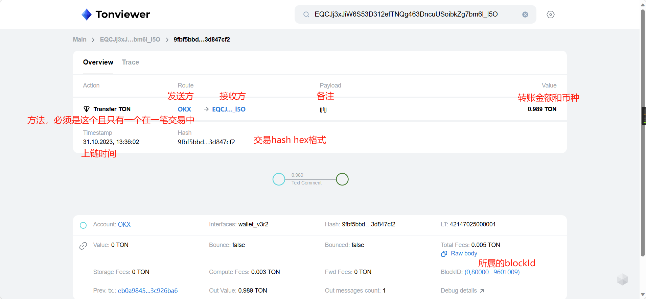
Task: Open the settings hexagon icon
Action: tap(550, 15)
